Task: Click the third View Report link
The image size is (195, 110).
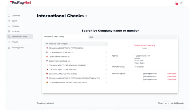Action: [x=172, y=79]
